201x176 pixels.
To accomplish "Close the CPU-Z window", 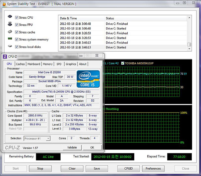I will [x=97, y=56].
